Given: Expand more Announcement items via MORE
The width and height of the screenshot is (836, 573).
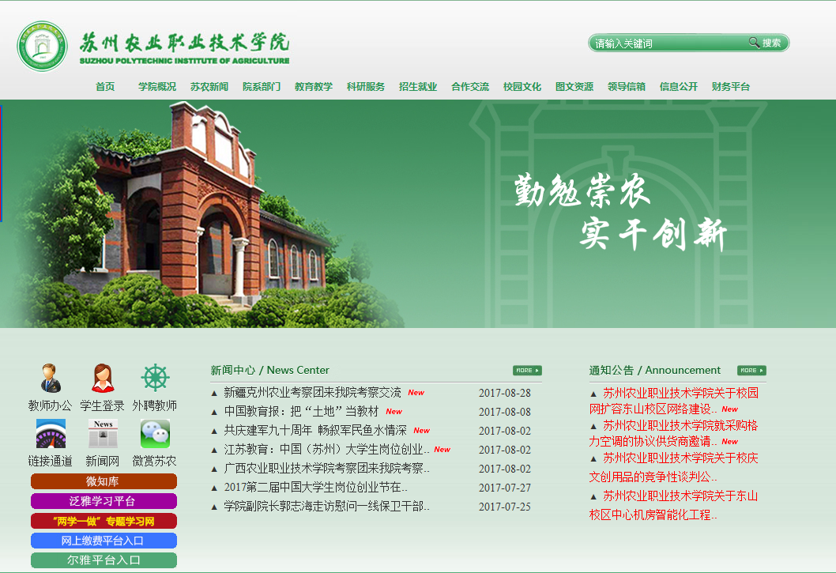Looking at the screenshot, I should pos(751,370).
